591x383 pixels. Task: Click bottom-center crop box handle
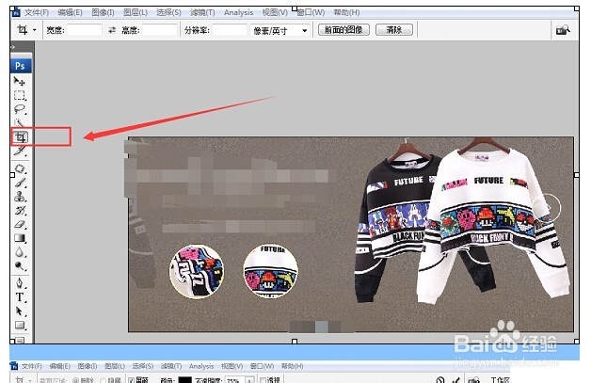[295, 342]
